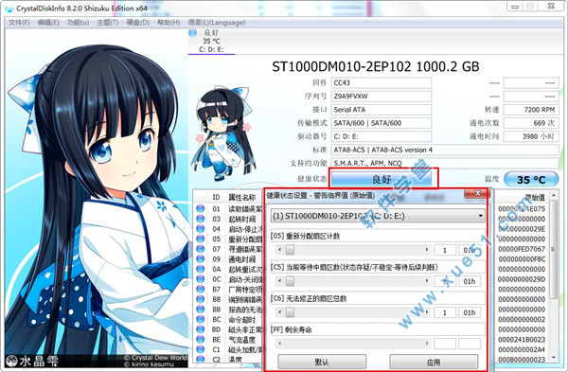Click the 35 °C temperature button

point(531,180)
